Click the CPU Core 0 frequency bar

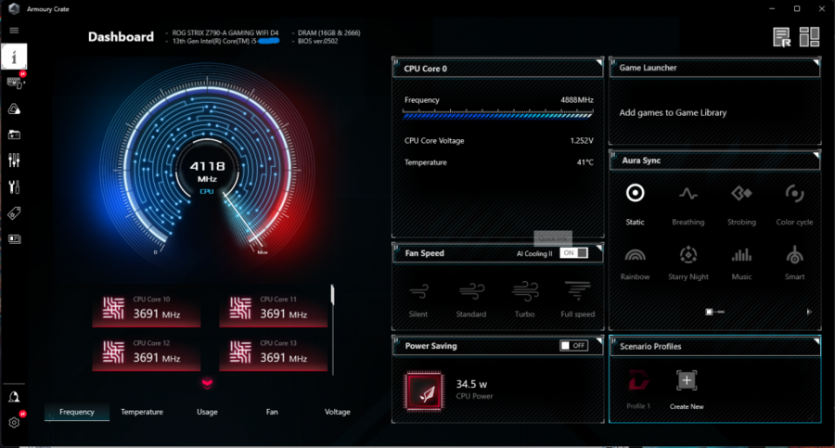497,114
